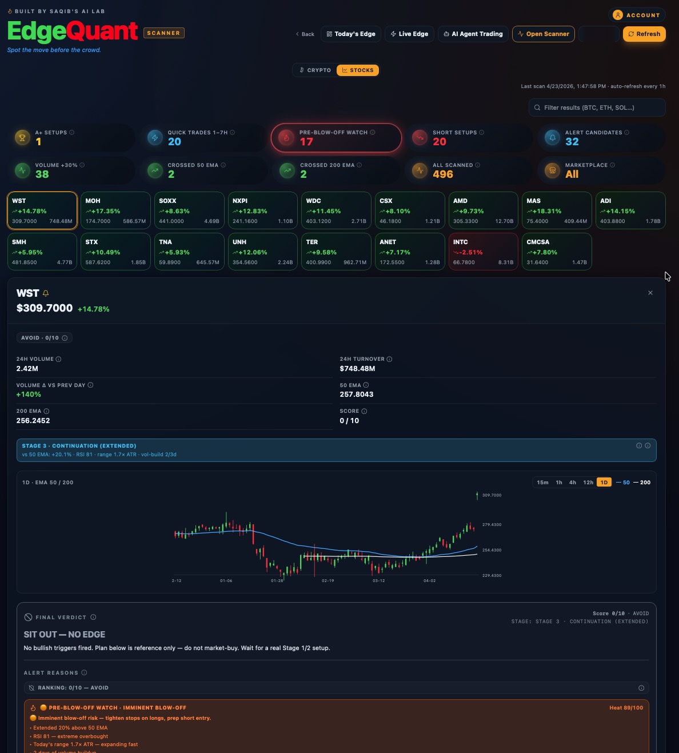The width and height of the screenshot is (679, 753).
Task: Click the A+ Setups trophy icon
Action: click(22, 137)
